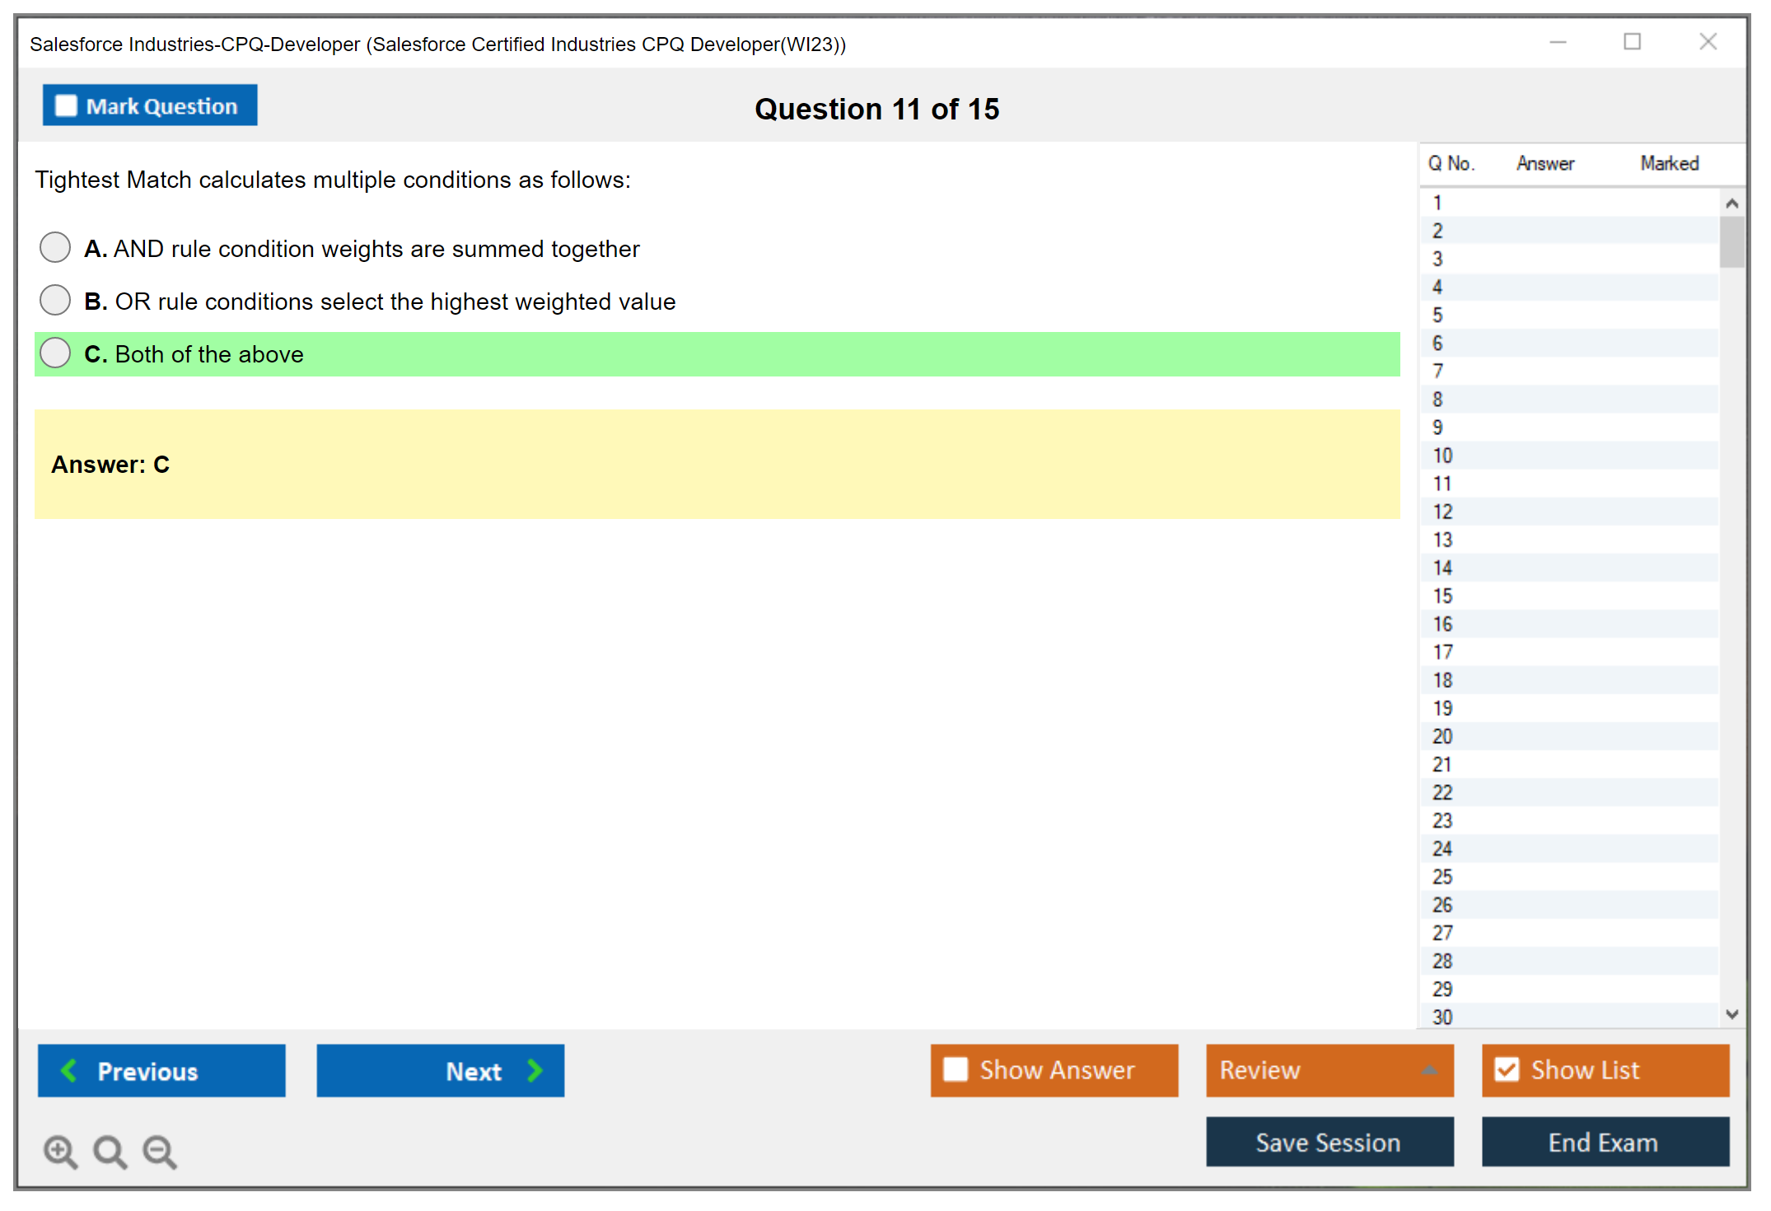
Task: Click the zoom out magnifier icon
Action: [x=160, y=1151]
